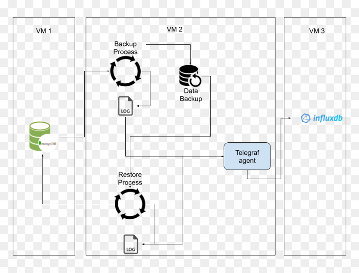
Task: Select the Data Backup text label
Action: point(191,95)
